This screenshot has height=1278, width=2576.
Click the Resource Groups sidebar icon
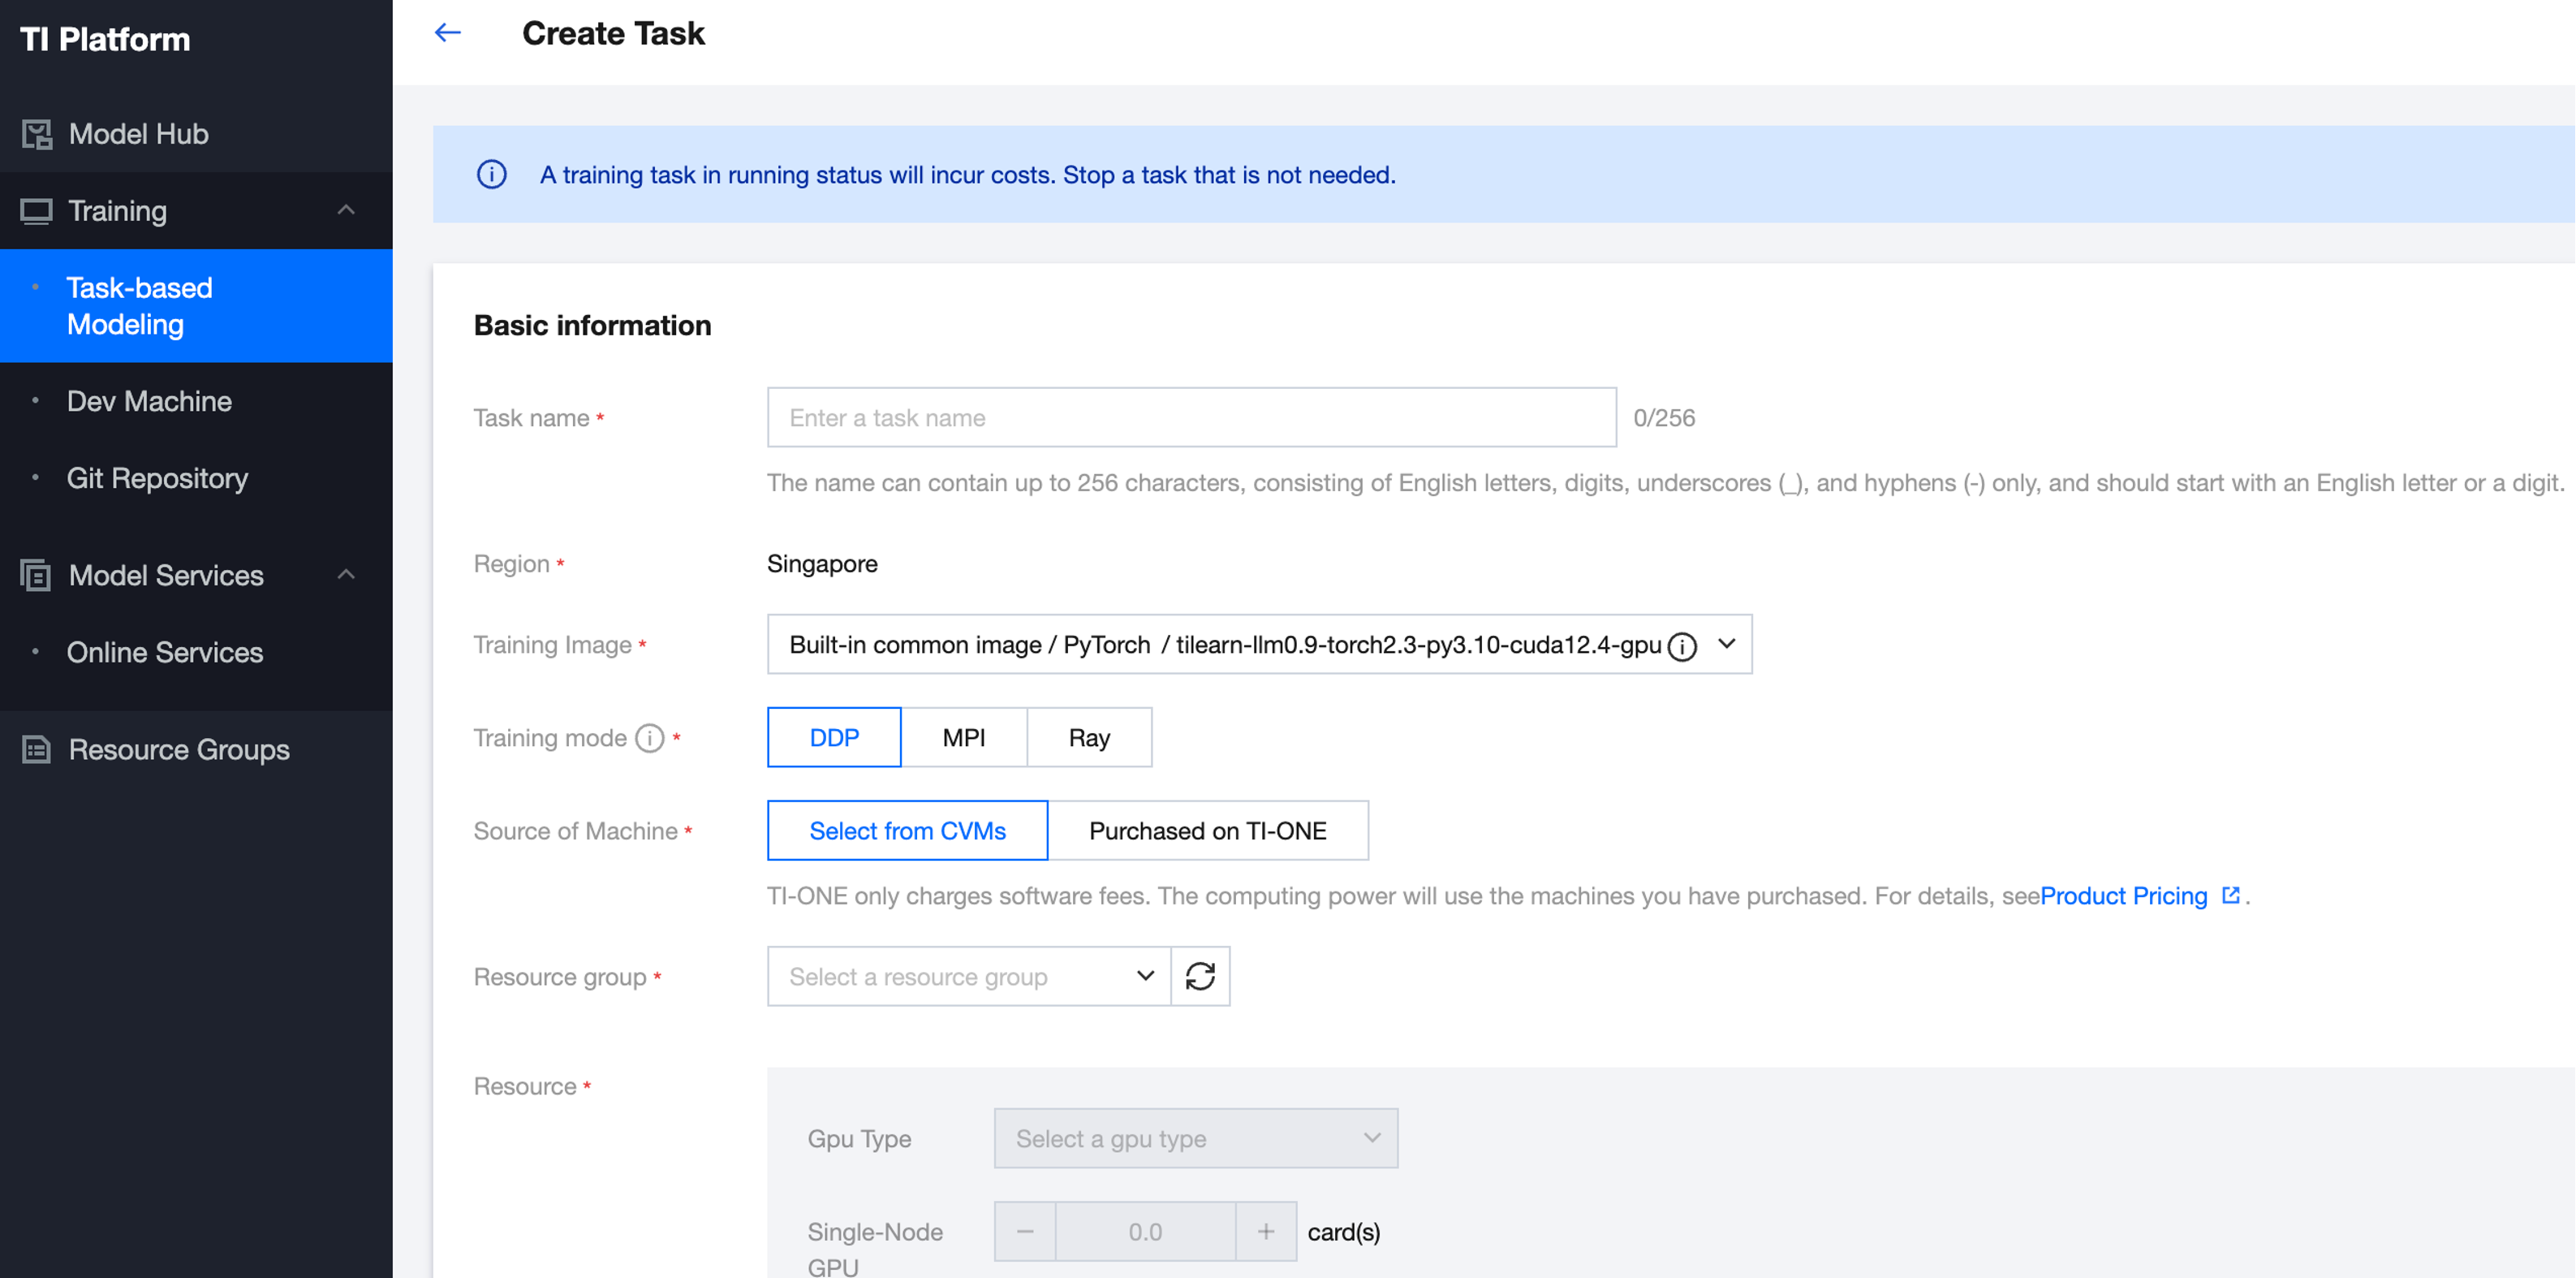point(37,749)
